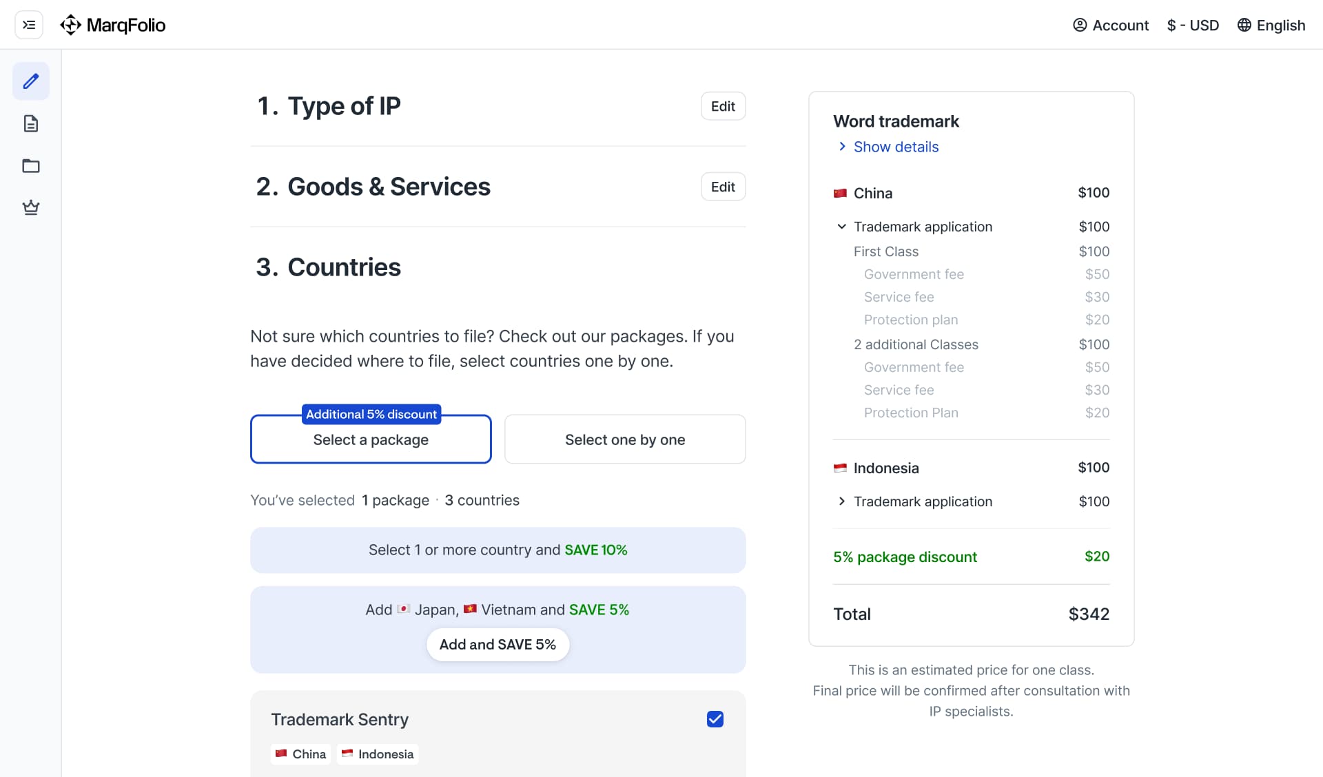Image resolution: width=1323 pixels, height=777 pixels.
Task: Click the Japan flag in the save banner
Action: 404,609
